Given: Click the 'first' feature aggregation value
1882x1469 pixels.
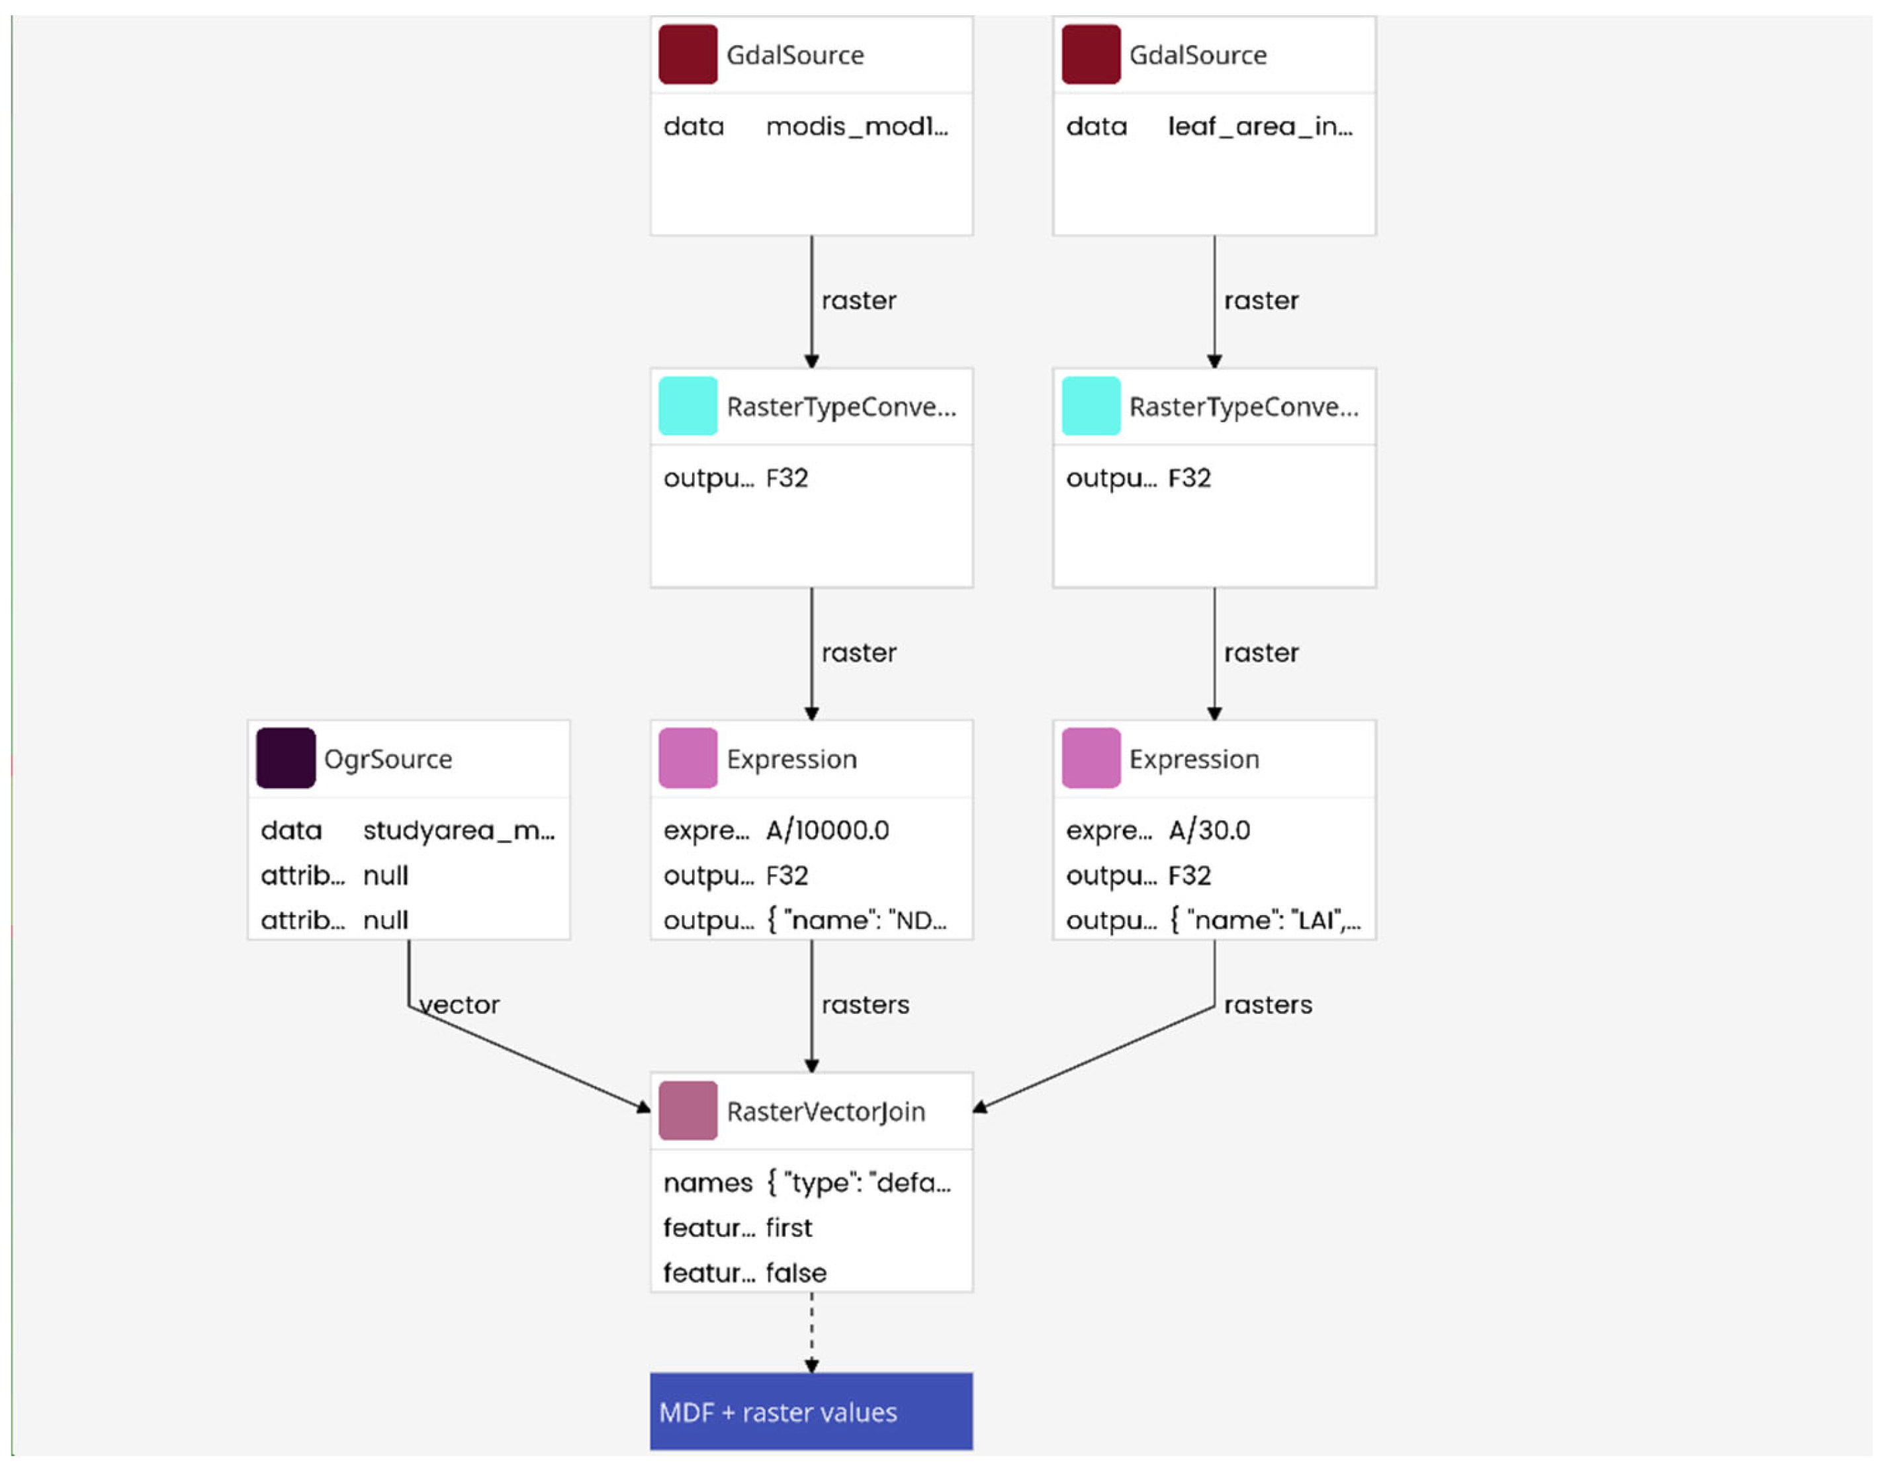Looking at the screenshot, I should 789,1227.
